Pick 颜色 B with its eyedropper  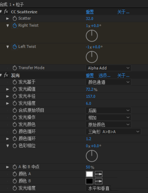pyautogui.click(x=98, y=181)
